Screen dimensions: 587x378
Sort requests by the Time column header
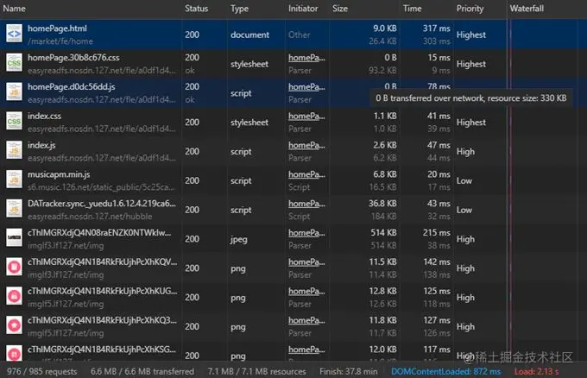pyautogui.click(x=412, y=9)
